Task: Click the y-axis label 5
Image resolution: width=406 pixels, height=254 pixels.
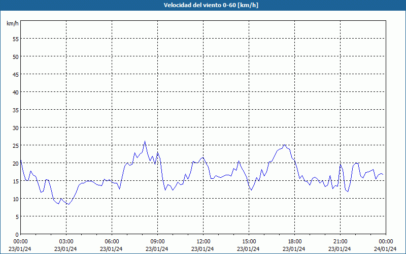Action: (17, 217)
